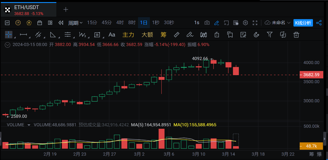The width and height of the screenshot is (328, 160).
Task: Toggle the magnet snap mode
Action: (256, 35)
